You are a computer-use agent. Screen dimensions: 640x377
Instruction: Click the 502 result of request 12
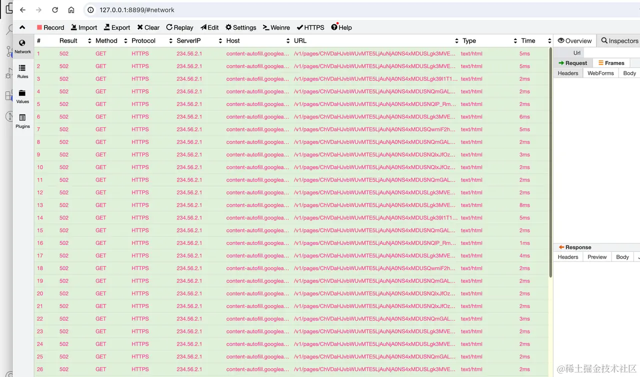pyautogui.click(x=64, y=192)
